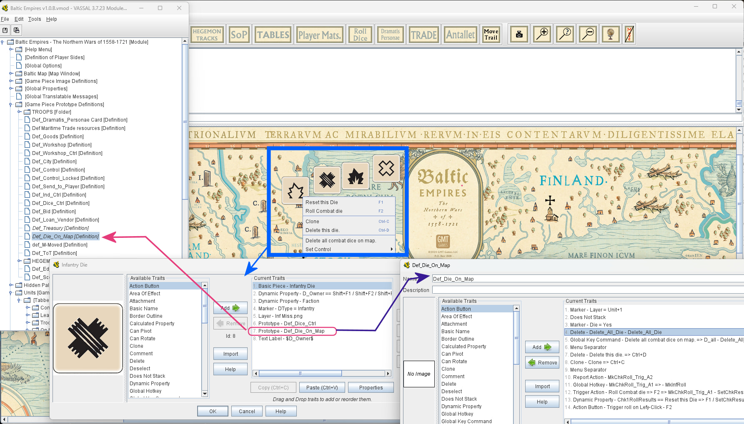The width and height of the screenshot is (744, 424).
Task: Choose Delete this die. from context menu
Action: [349, 230]
